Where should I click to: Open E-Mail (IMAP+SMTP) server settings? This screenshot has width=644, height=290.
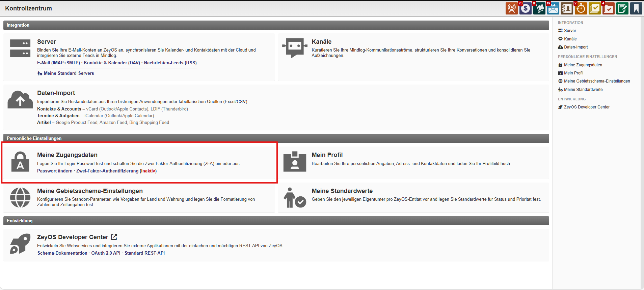[x=58, y=63]
